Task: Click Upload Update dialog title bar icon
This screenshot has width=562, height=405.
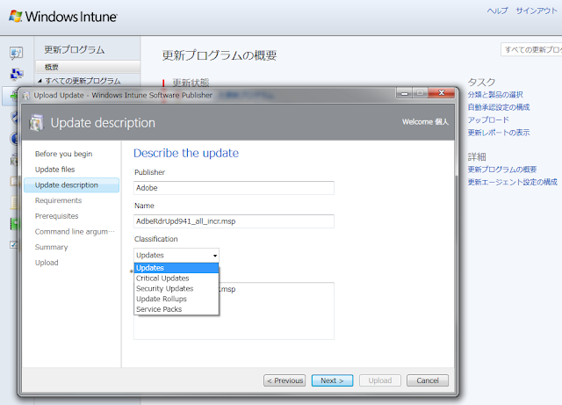Action: (x=26, y=96)
